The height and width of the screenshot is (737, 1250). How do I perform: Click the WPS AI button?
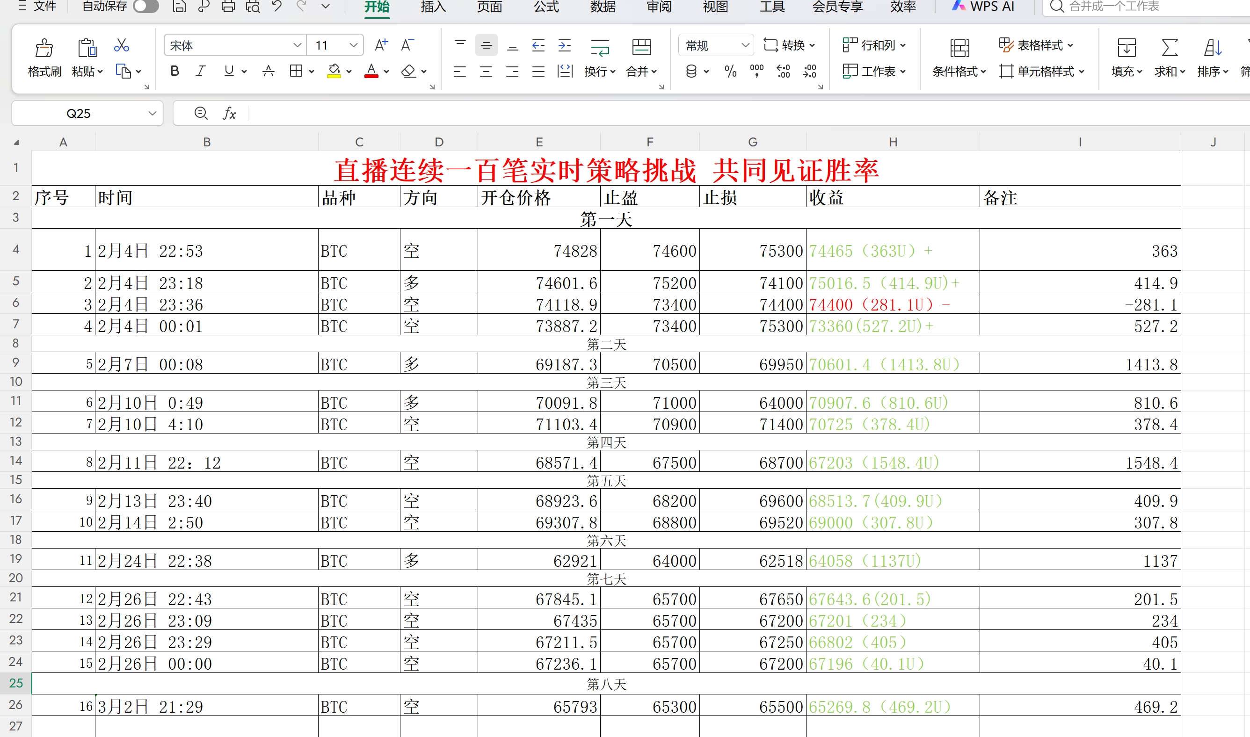point(983,7)
